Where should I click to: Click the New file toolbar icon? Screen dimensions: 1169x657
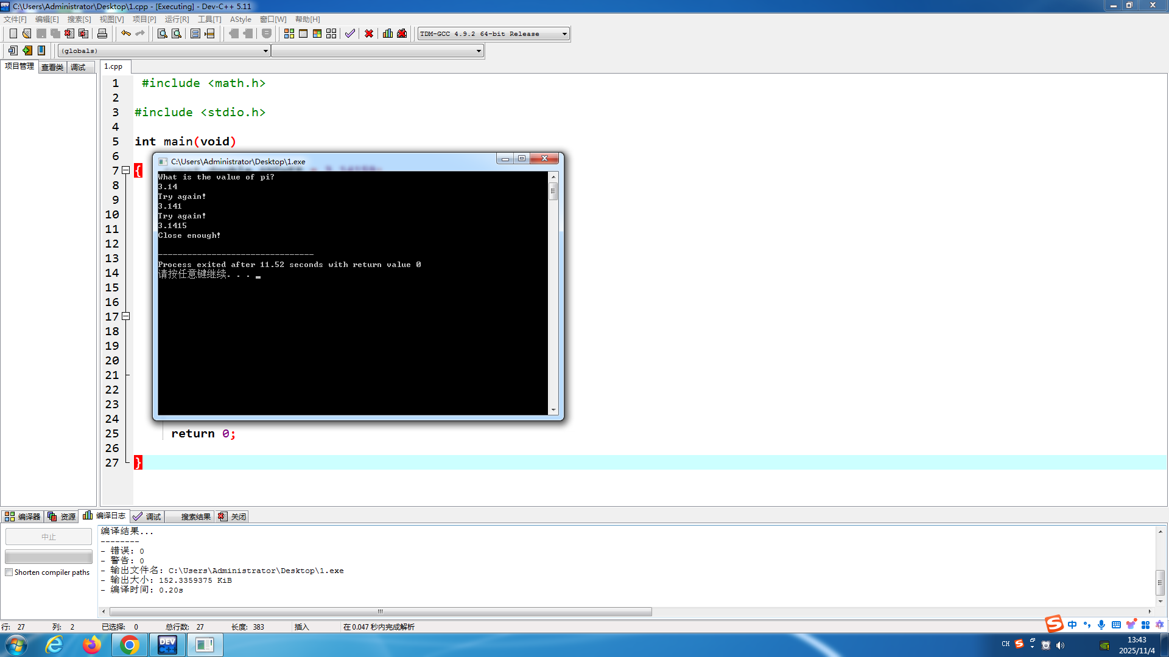13,33
